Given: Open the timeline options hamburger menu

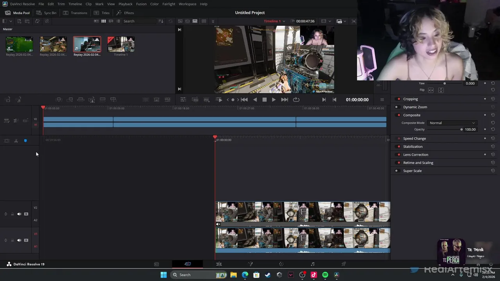Looking at the screenshot, I should tap(382, 100).
